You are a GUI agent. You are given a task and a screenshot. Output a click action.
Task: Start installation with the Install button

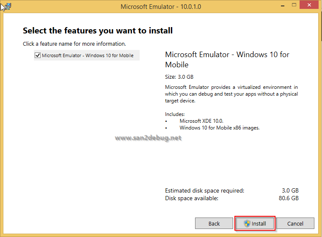click(255, 223)
